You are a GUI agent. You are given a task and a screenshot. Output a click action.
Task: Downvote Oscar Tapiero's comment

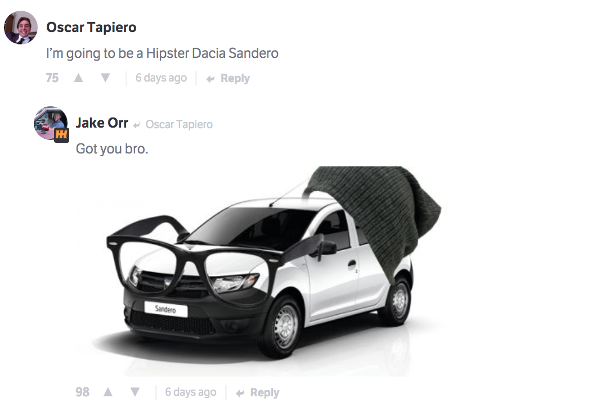(105, 78)
